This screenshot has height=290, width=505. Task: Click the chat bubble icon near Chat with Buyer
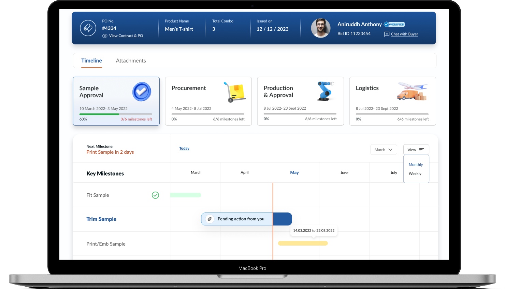click(x=386, y=34)
